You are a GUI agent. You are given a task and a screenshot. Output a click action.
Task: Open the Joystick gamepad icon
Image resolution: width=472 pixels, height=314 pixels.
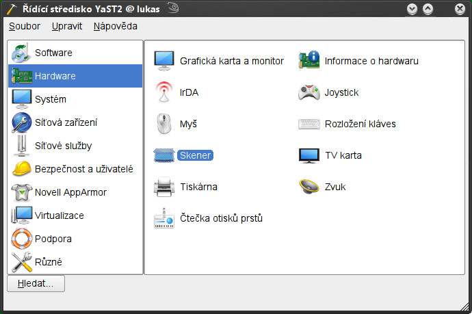(309, 92)
